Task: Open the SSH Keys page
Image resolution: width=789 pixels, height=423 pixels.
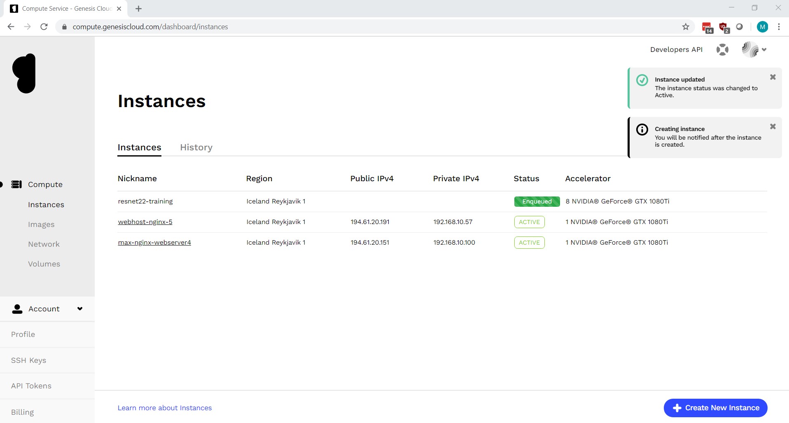Action: point(28,360)
